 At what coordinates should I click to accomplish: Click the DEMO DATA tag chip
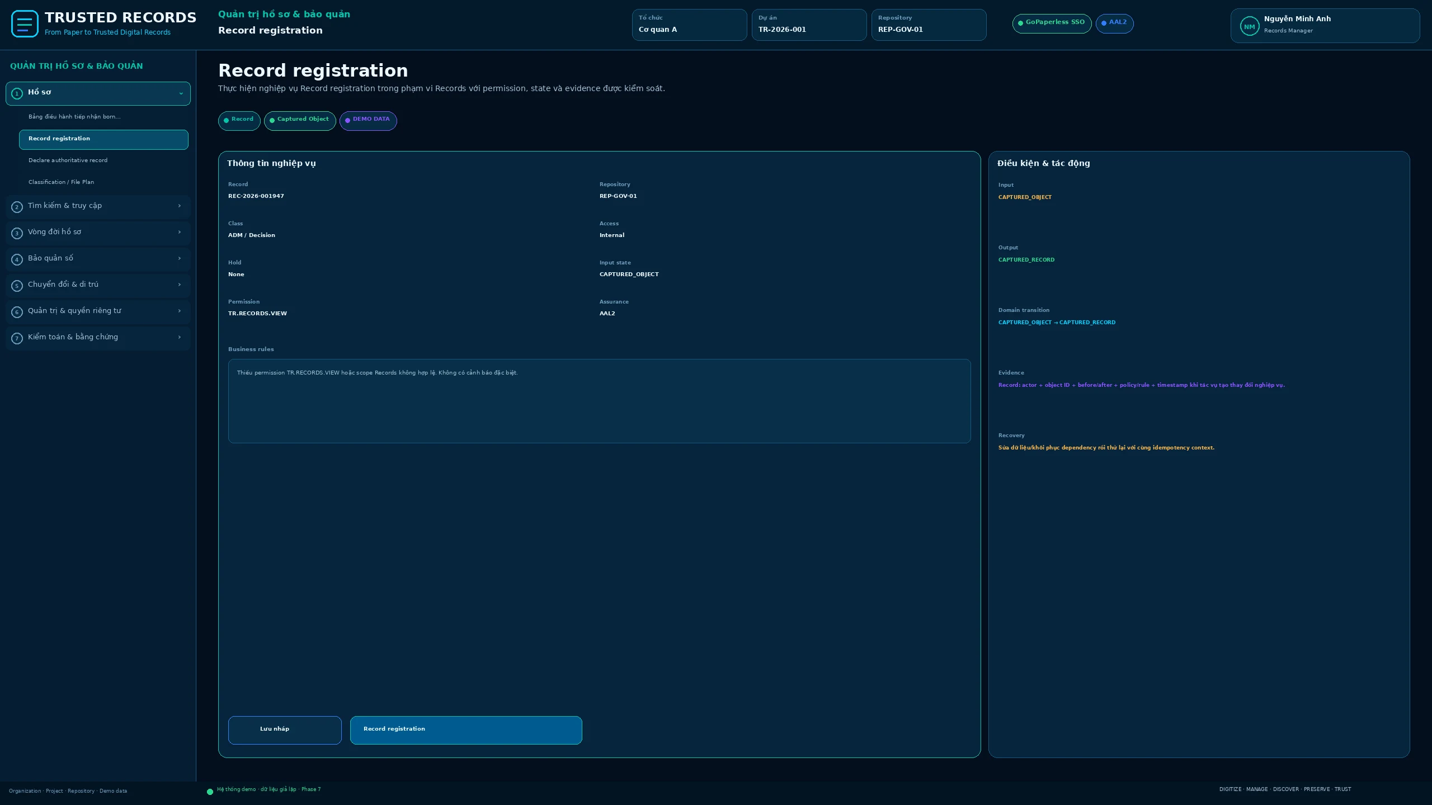coord(368,121)
